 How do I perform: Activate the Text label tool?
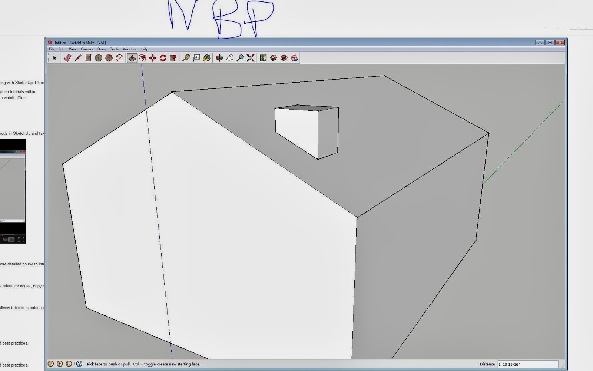point(196,58)
